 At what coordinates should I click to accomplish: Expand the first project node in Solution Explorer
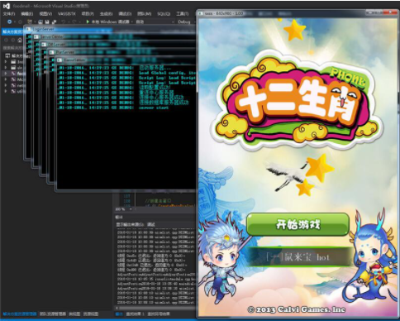tap(6, 62)
